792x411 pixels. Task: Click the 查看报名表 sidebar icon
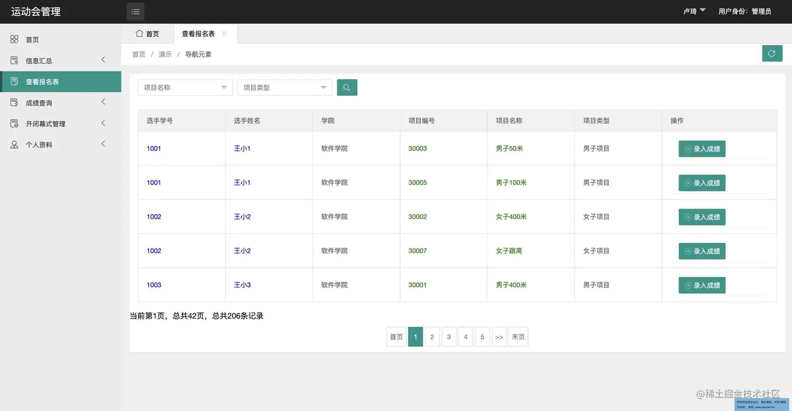coord(14,82)
